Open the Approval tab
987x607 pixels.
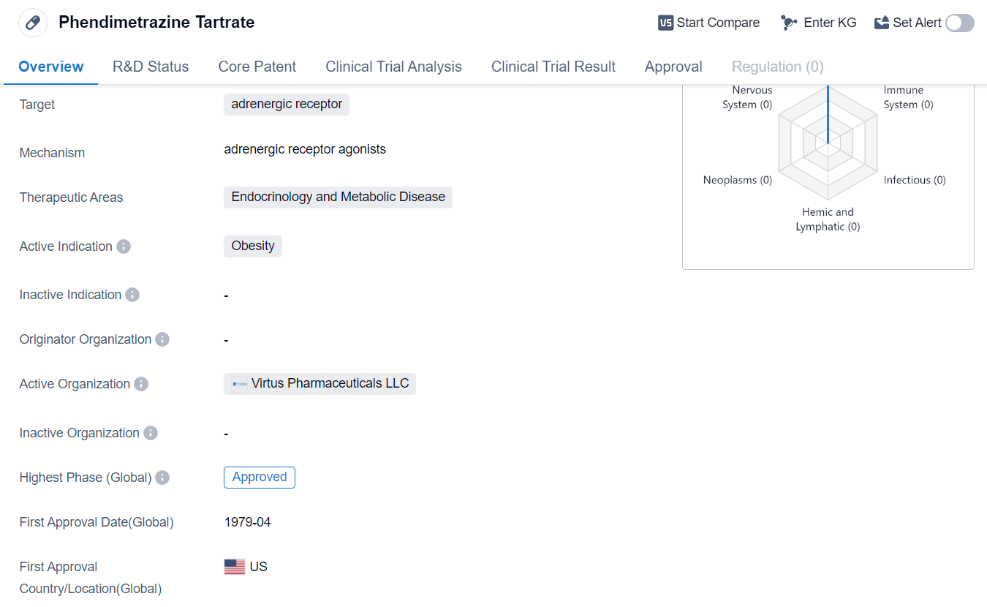[673, 67]
